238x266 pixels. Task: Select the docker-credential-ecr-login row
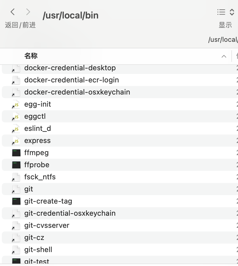[71, 80]
